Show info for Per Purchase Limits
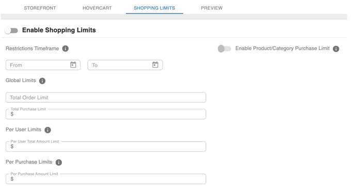The image size is (355, 189). (x=59, y=162)
